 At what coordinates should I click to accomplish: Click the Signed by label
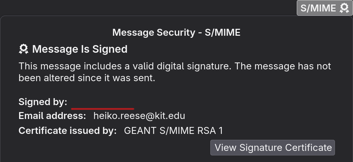coord(43,102)
